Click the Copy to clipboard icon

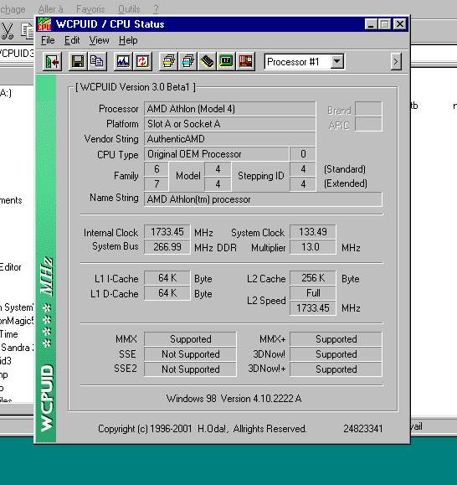[x=97, y=62]
